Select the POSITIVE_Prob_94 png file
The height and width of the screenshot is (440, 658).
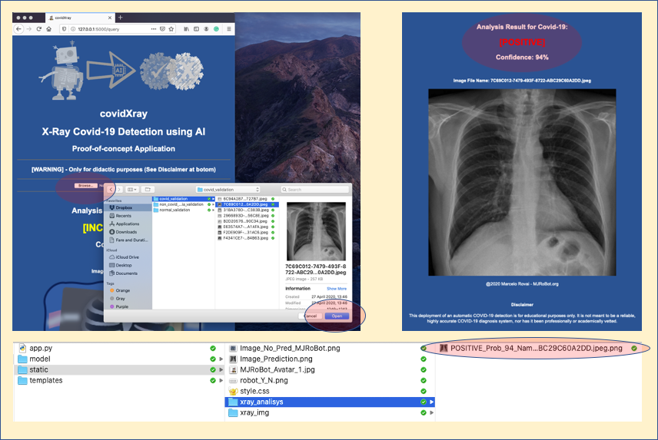point(538,348)
